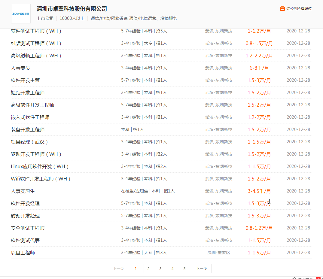Select page 1 in pagination
Image resolution: width=323 pixels, height=279 pixels.
tap(136, 268)
